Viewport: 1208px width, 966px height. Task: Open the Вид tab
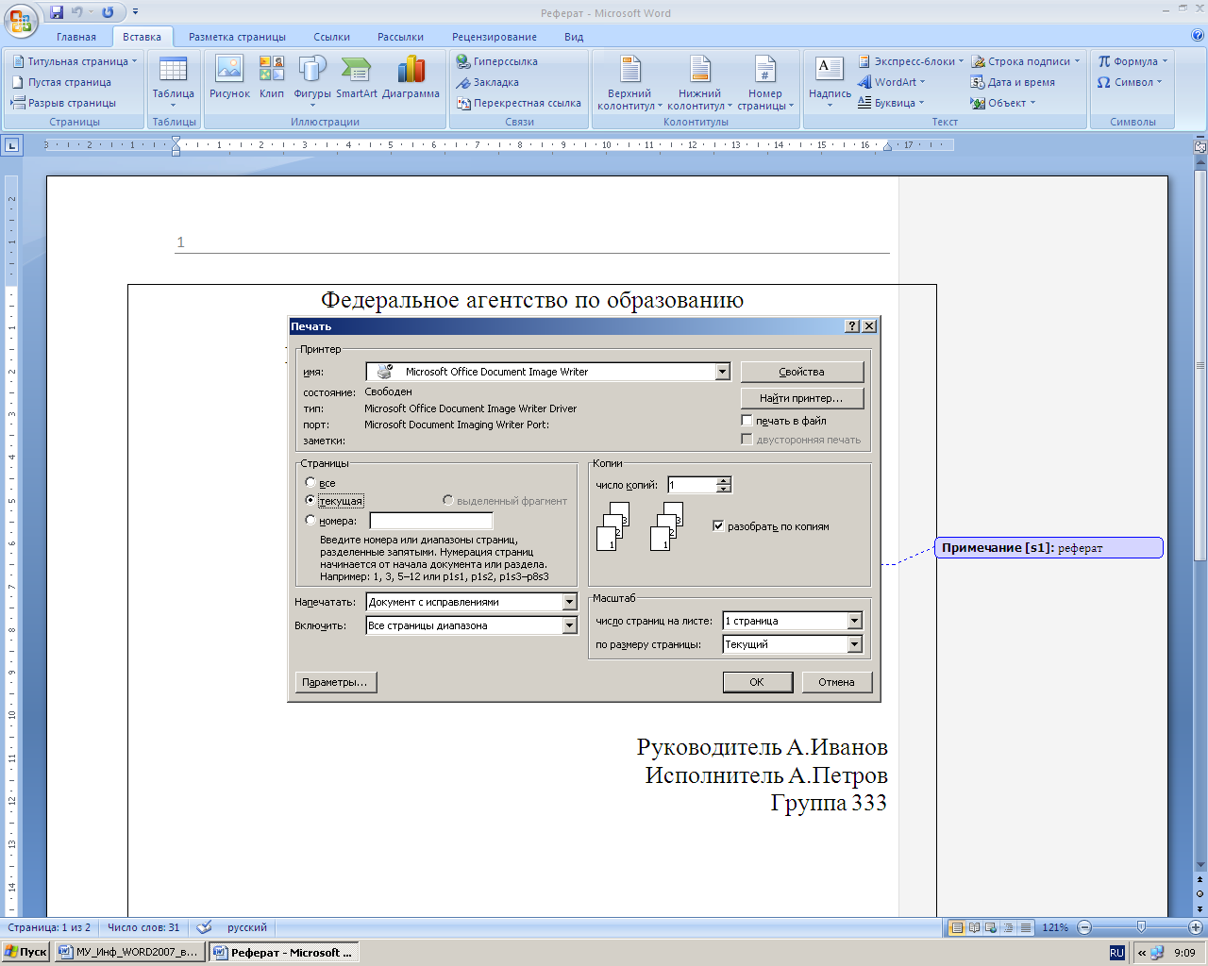click(x=574, y=37)
